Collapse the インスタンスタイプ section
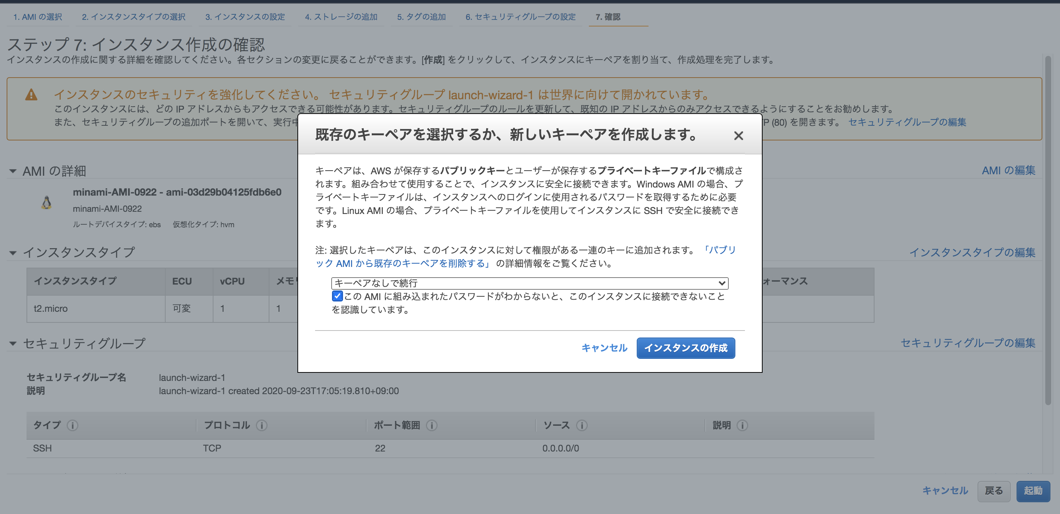Viewport: 1060px width, 514px height. point(13,253)
